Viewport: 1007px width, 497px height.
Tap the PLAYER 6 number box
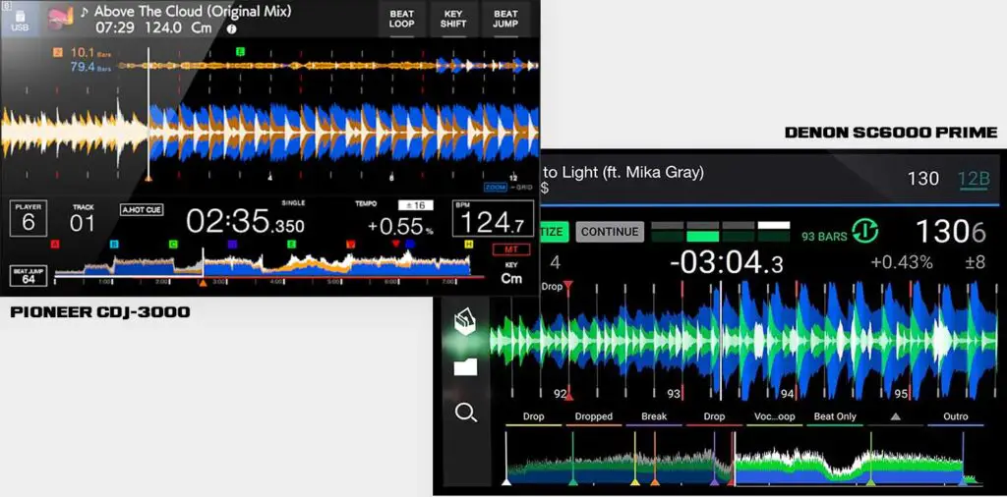tap(29, 219)
